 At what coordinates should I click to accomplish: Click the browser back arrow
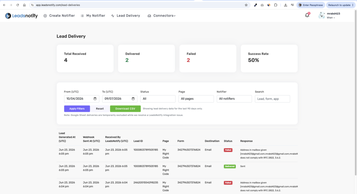click(x=4, y=5)
